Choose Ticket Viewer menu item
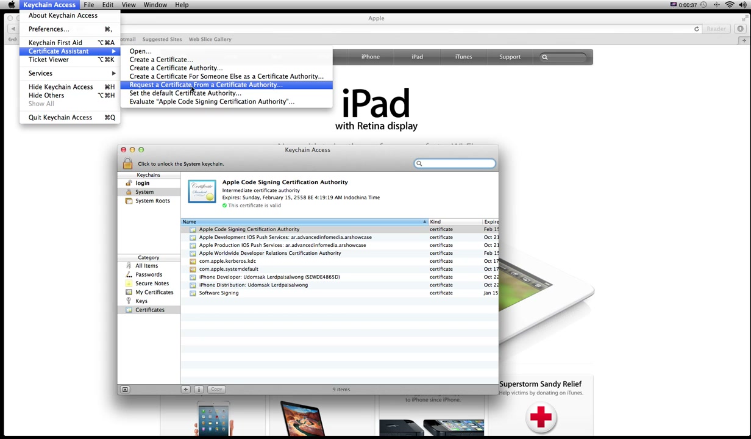The width and height of the screenshot is (751, 439). coord(70,60)
